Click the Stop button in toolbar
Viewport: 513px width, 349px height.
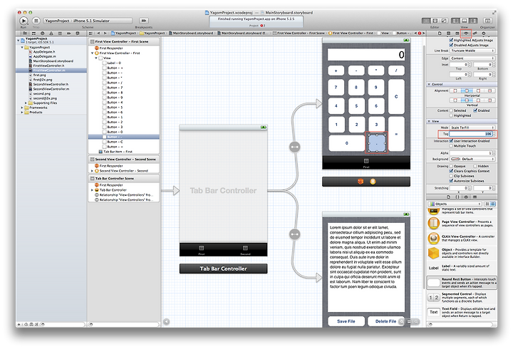[x=36, y=21]
